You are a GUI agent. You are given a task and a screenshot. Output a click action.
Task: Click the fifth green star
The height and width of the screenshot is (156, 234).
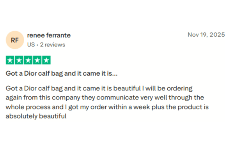(x=46, y=60)
